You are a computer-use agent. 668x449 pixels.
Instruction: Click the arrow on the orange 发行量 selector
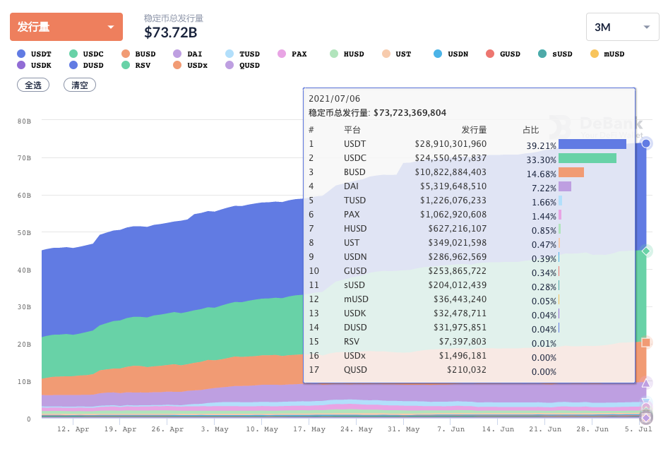pyautogui.click(x=111, y=28)
